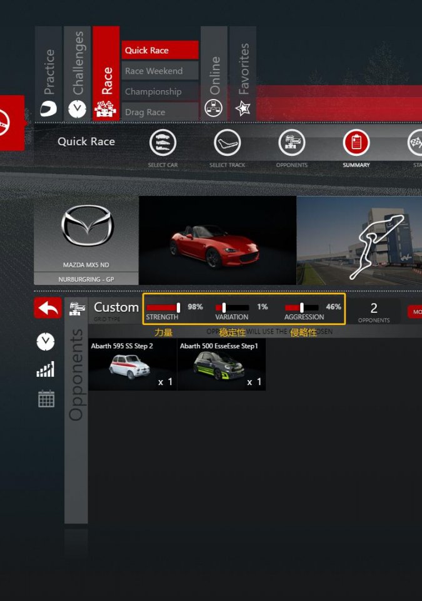Viewport: 422px width, 601px height.
Task: Click the NURBURGRING - GP label
Action: [x=86, y=279]
